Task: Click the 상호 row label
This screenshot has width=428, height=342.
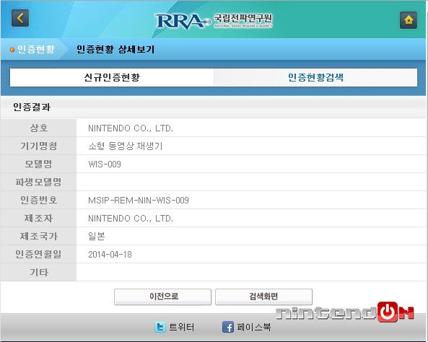Action: pos(38,128)
